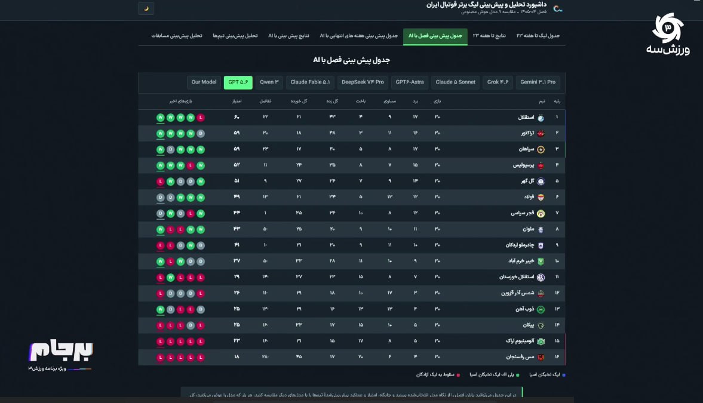Click the page heading جدول پیش بینی فصل با AI
Image resolution: width=703 pixels, height=403 pixels.
(x=351, y=60)
